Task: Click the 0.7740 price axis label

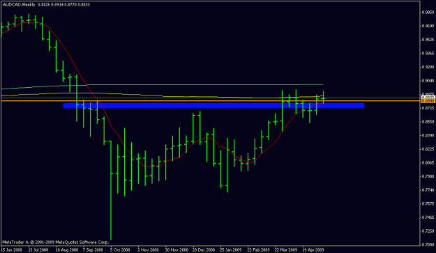Action: [x=428, y=190]
